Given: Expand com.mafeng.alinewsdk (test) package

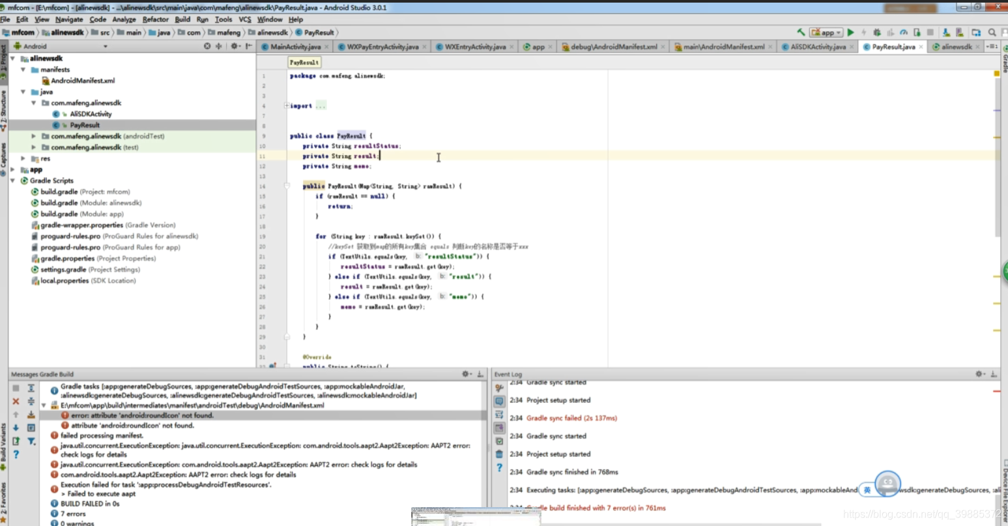Looking at the screenshot, I should pos(34,147).
